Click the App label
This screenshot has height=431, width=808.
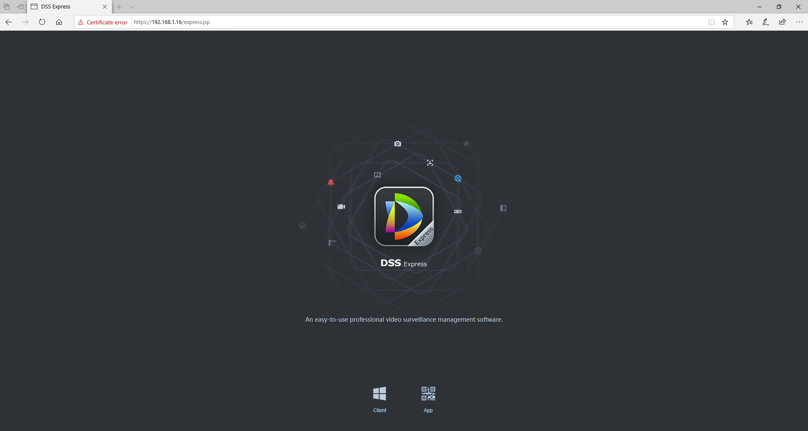click(x=428, y=410)
